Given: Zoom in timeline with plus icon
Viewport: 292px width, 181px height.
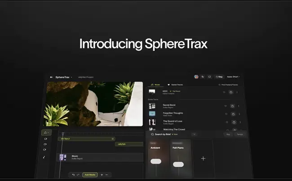Looking at the screenshot, I should [x=102, y=175].
